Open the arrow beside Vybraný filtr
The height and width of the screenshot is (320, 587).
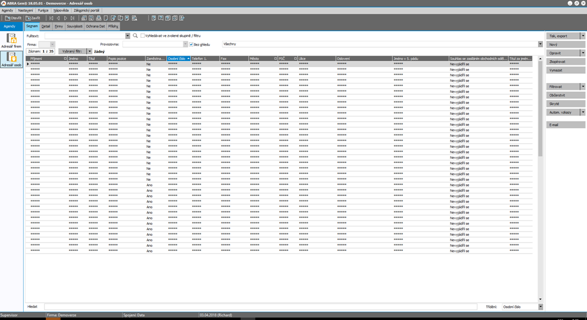(x=89, y=51)
